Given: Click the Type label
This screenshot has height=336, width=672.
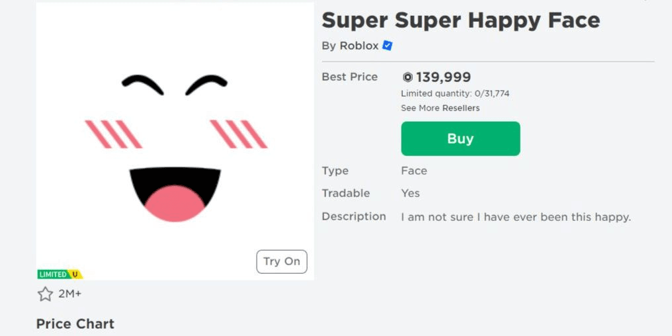Looking at the screenshot, I should click(x=335, y=171).
